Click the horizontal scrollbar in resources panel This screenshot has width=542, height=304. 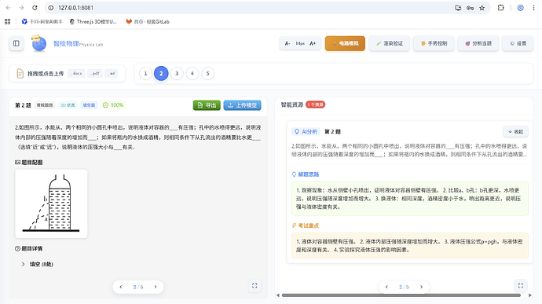[x=401, y=295]
